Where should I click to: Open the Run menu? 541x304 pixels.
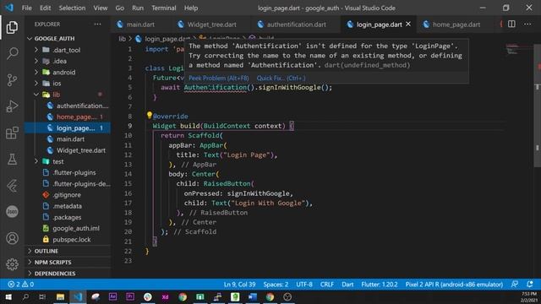(x=138, y=8)
